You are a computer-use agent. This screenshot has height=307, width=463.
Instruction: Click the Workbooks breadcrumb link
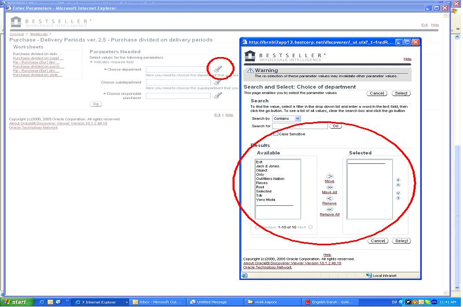[38, 34]
